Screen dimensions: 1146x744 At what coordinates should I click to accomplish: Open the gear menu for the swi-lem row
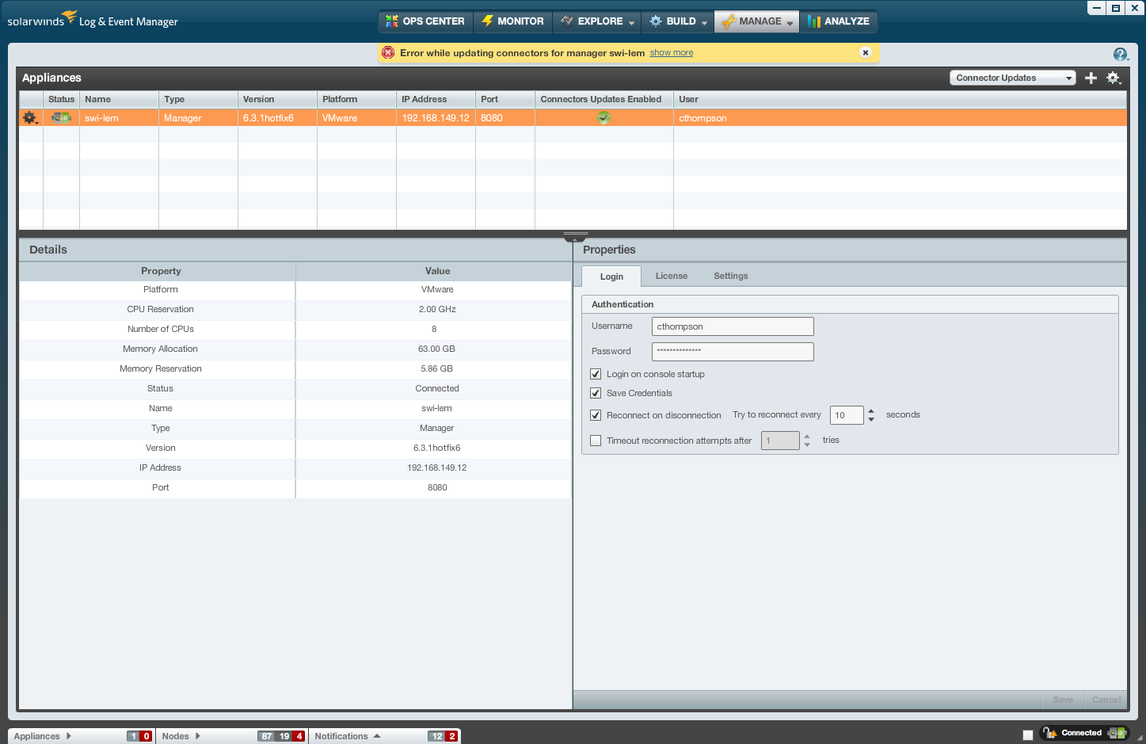[30, 118]
